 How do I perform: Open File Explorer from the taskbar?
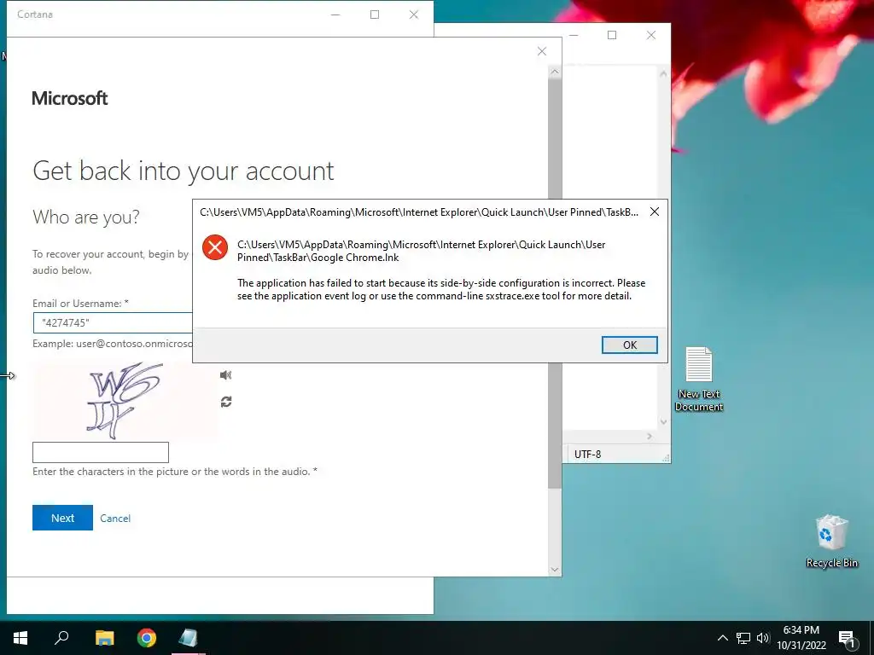point(104,638)
